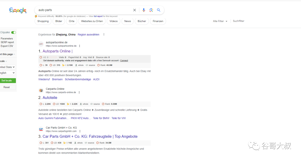The image size is (301, 159).
Task: Click the https://www.carparts-online.de URL
Action: (x=61, y=92)
